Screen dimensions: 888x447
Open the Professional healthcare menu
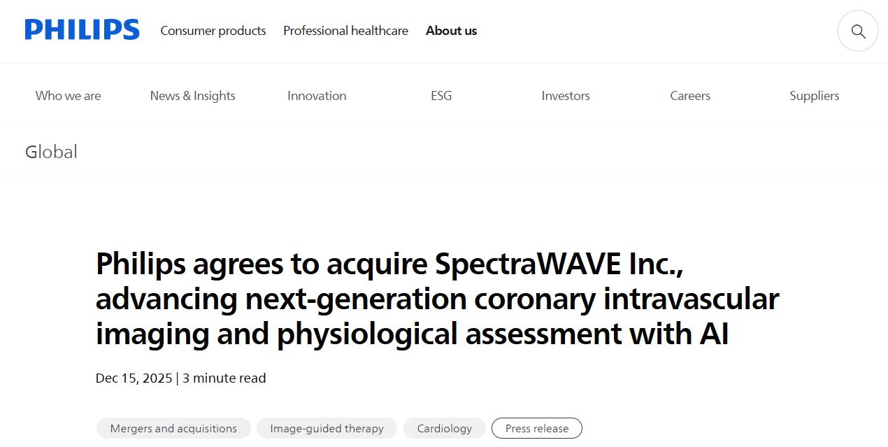pos(345,31)
